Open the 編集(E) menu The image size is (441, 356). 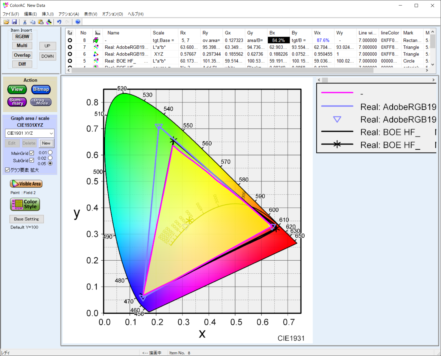pyautogui.click(x=30, y=14)
